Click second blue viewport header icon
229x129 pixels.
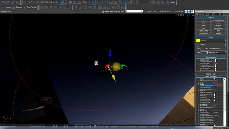pyautogui.click(x=189, y=11)
